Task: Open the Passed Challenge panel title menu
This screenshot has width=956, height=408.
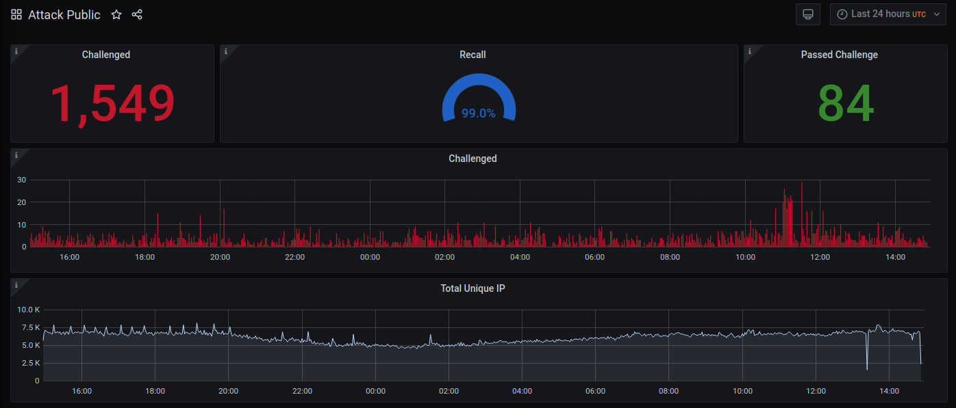Action: (839, 55)
